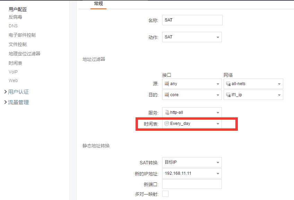The image size is (294, 200).
Task: Open the 动作 dropdown set to SAT
Action: [x=192, y=37]
